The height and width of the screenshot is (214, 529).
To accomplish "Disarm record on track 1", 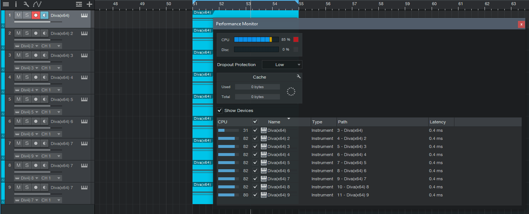I will [x=36, y=15].
